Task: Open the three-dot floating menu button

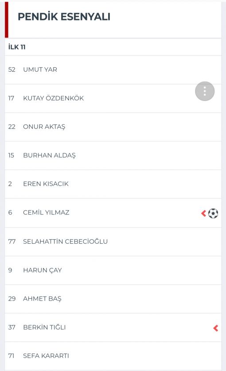Action: [x=205, y=91]
